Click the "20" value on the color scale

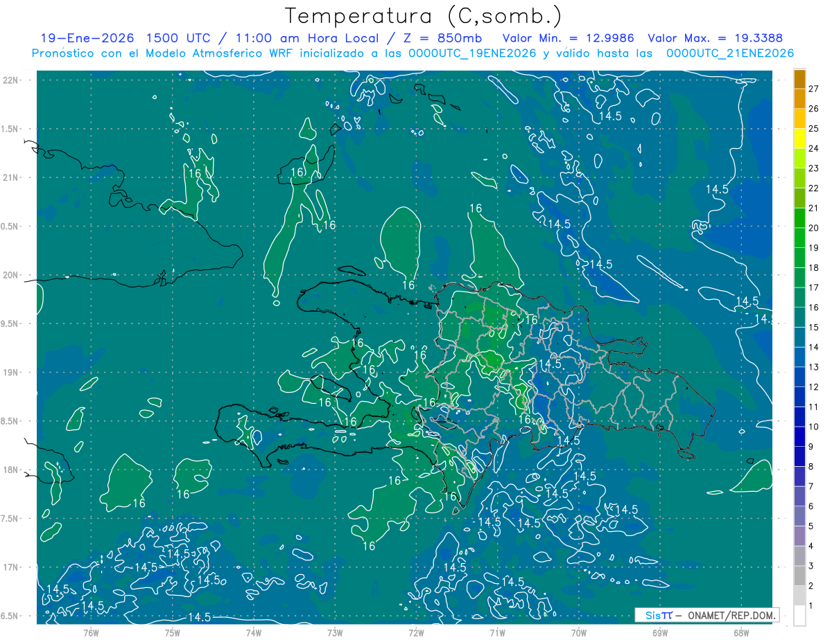coord(814,228)
